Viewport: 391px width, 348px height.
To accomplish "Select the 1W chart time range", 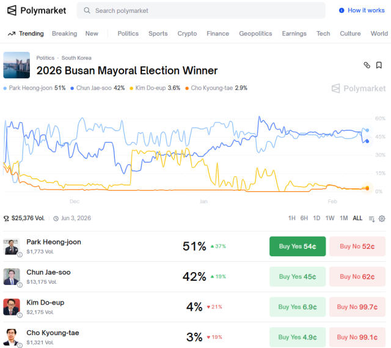I will (x=330, y=218).
